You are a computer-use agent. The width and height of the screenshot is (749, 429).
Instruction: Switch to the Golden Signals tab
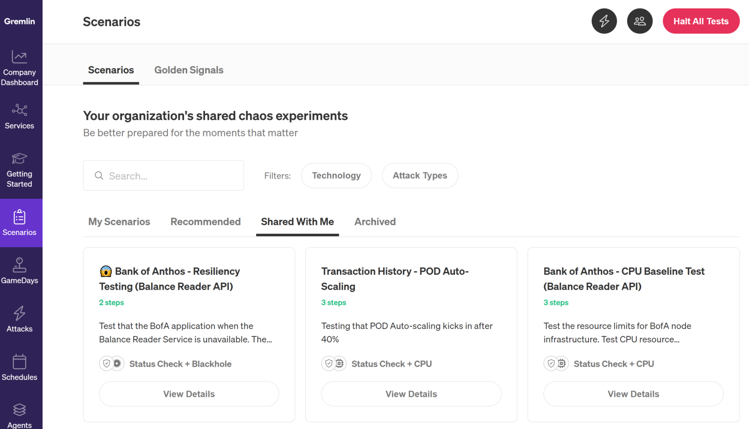pos(189,70)
